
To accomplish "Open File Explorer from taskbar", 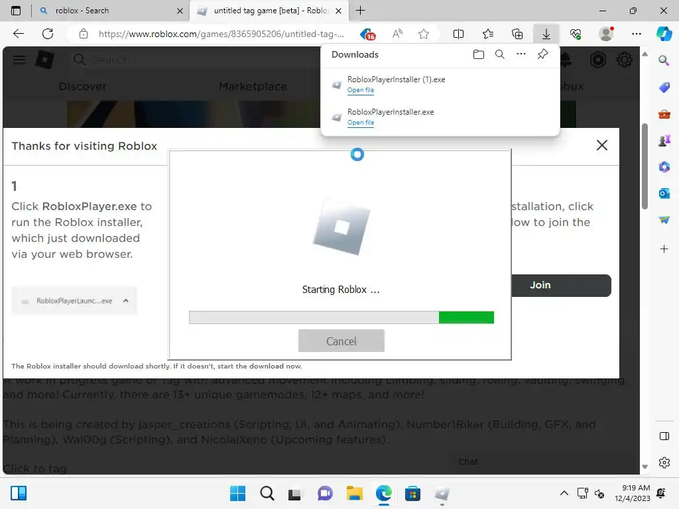I will [354, 493].
